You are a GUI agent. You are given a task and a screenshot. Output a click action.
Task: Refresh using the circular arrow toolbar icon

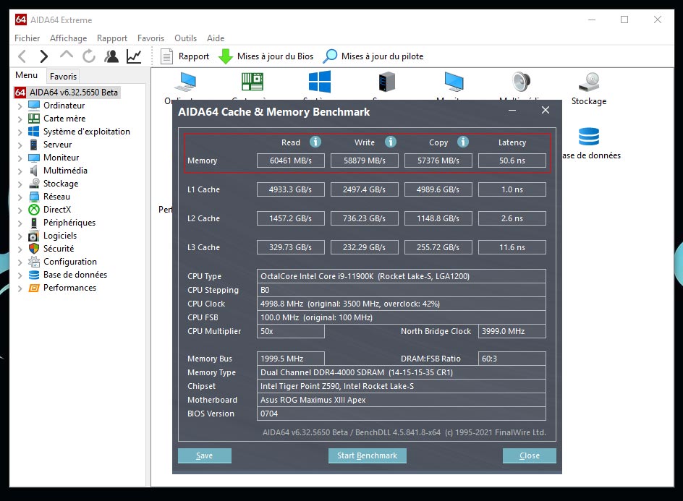(x=89, y=56)
